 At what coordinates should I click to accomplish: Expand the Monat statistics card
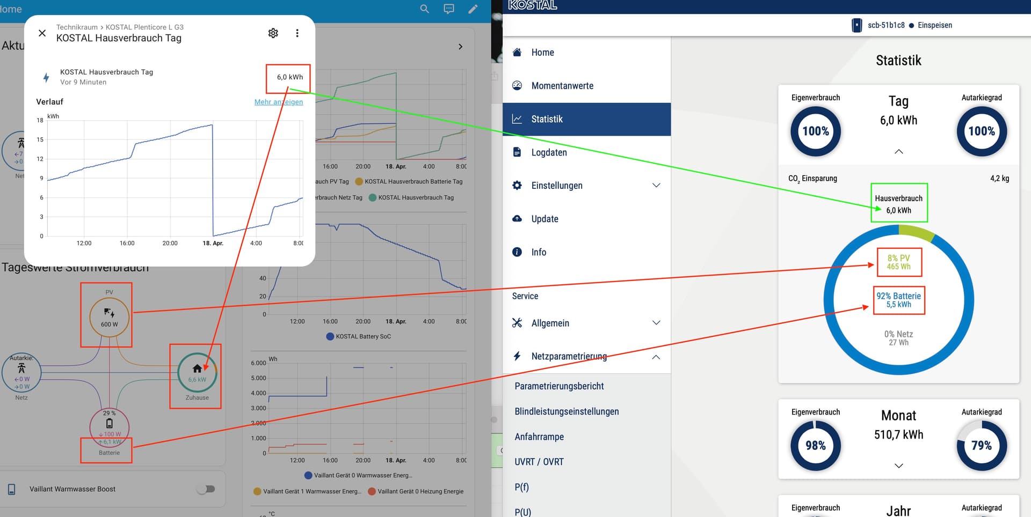coord(899,466)
